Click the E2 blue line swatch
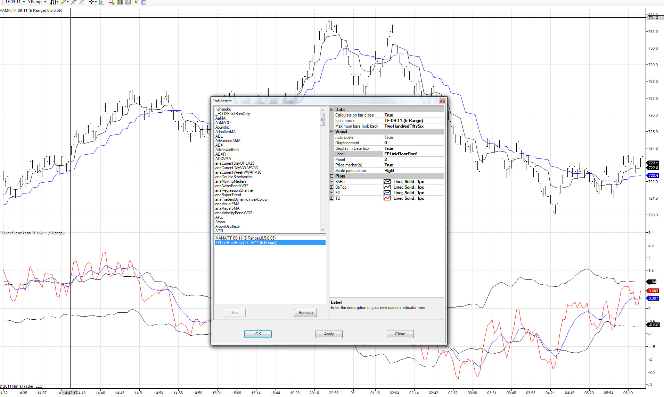This screenshot has width=664, height=397. (x=387, y=193)
